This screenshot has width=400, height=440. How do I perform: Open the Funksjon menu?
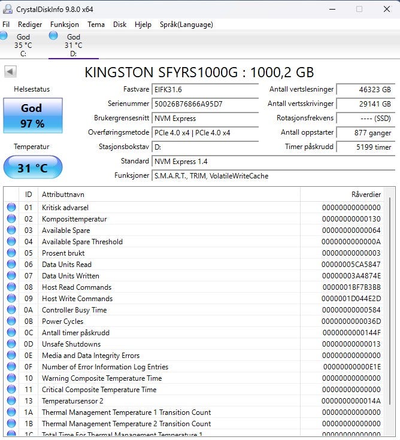[65, 25]
